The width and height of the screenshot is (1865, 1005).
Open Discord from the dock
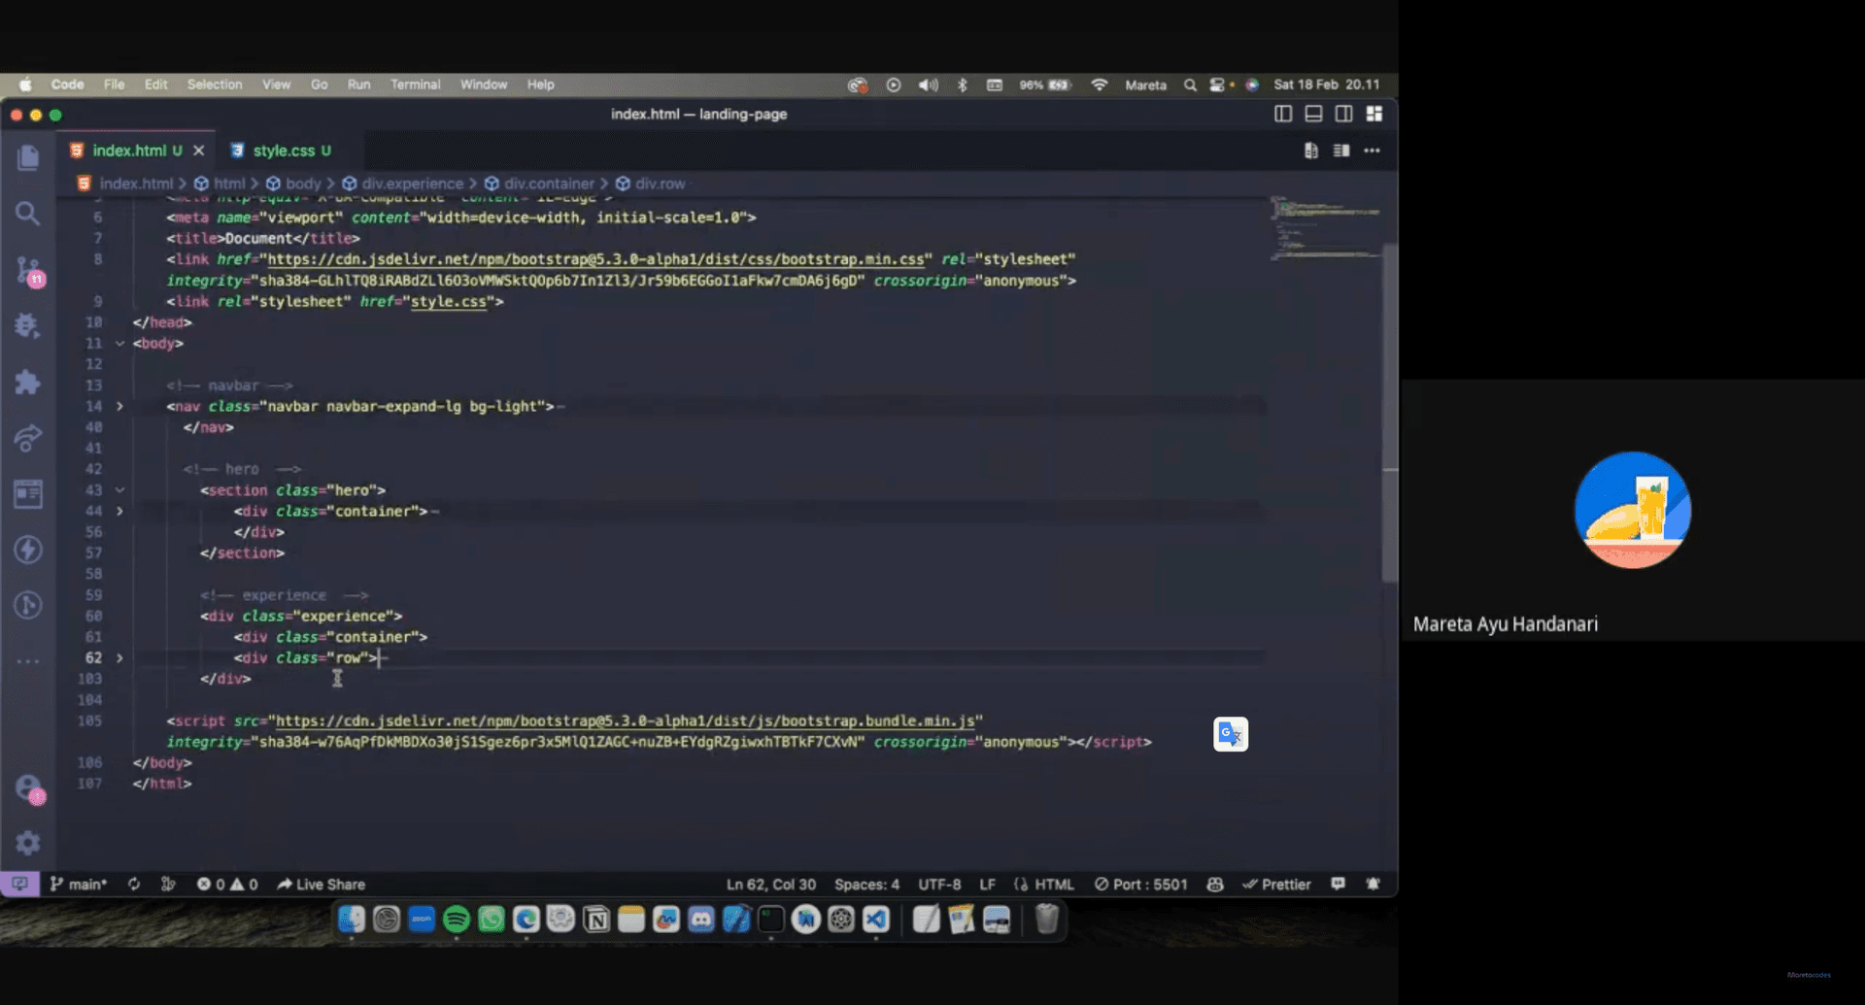click(x=701, y=919)
